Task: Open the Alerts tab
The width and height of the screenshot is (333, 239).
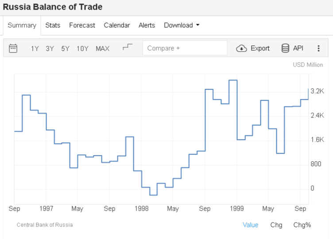Action: 147,25
